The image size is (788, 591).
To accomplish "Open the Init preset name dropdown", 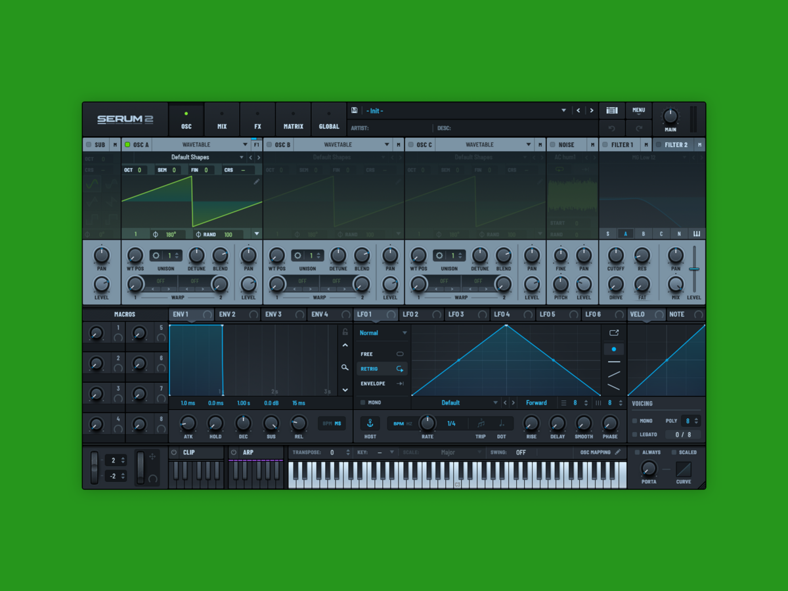I will coord(465,110).
